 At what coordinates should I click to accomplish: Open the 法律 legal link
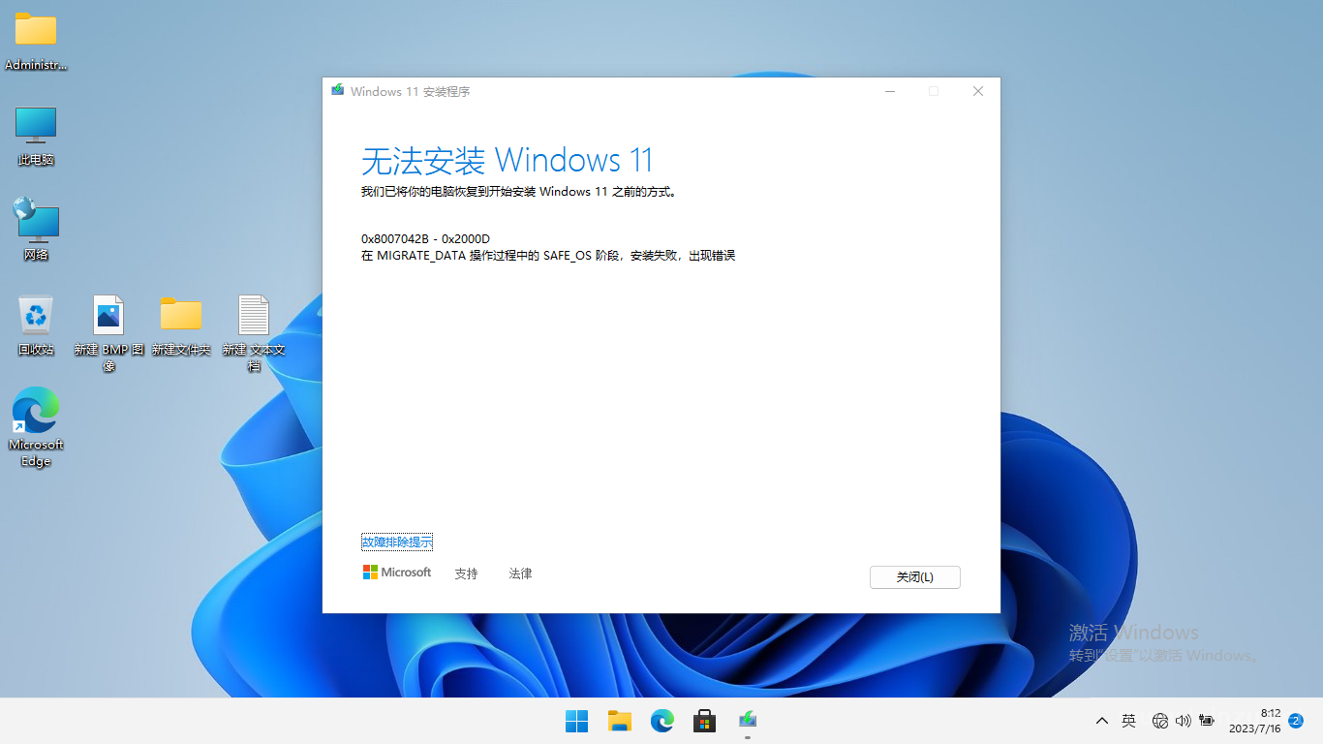click(x=520, y=573)
